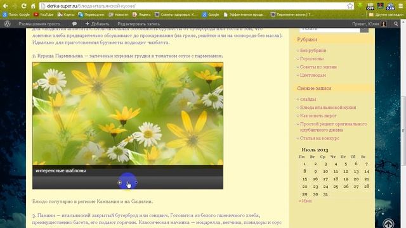The width and height of the screenshot is (406, 228).
Task: Click the 0 AM extension icon
Action: pyautogui.click(x=390, y=6)
